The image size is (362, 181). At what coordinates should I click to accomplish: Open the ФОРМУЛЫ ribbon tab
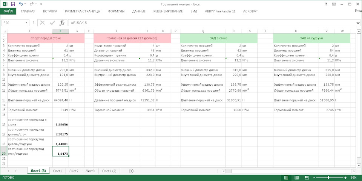tap(116, 11)
